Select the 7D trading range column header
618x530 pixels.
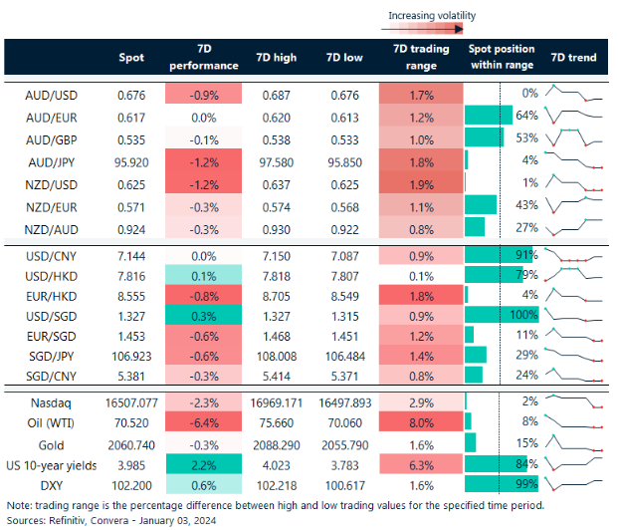pos(420,58)
